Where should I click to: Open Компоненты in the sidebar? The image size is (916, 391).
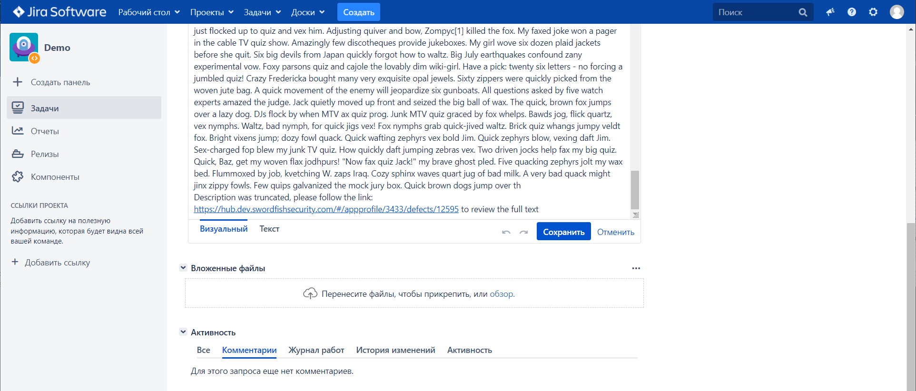click(55, 177)
